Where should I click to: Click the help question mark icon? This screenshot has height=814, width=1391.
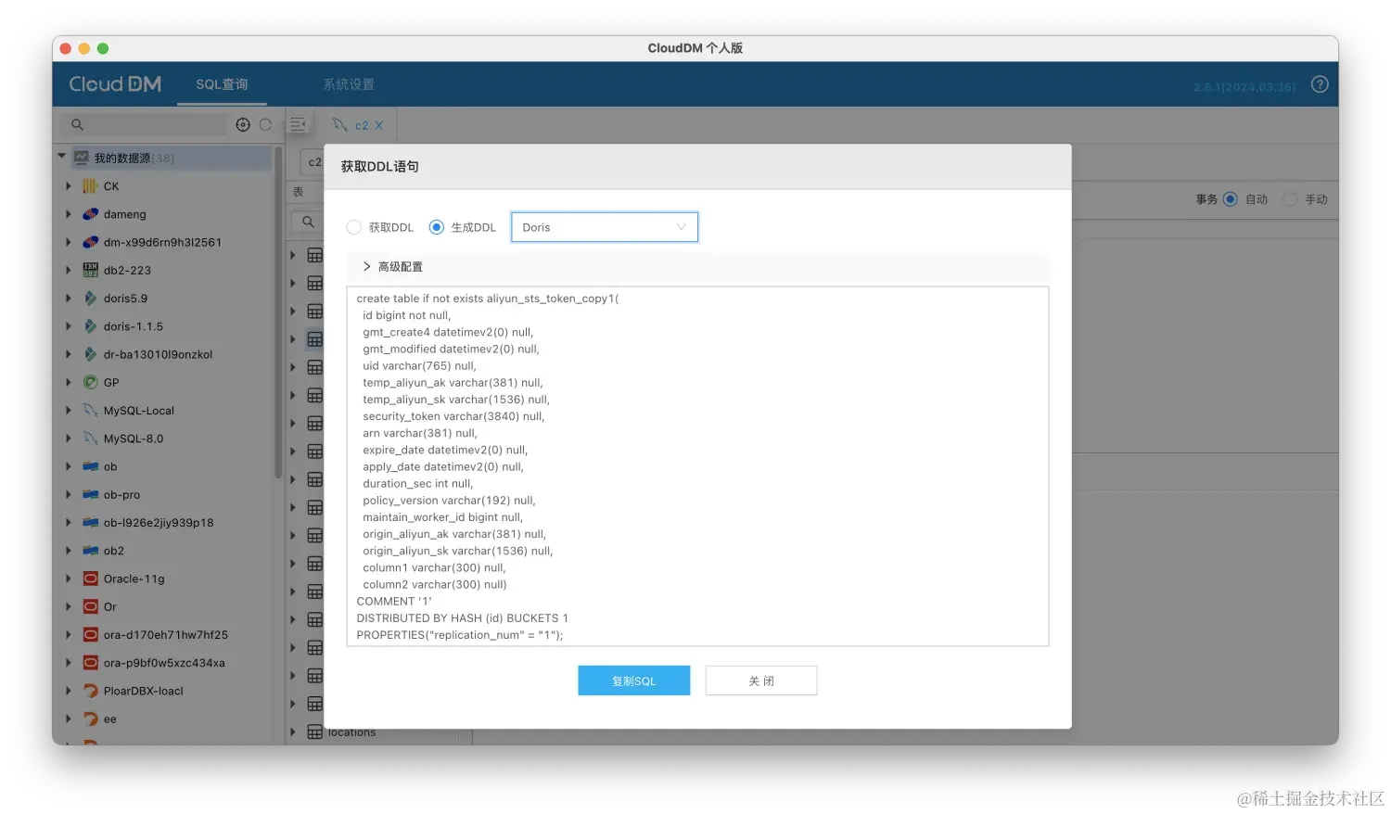1320,84
